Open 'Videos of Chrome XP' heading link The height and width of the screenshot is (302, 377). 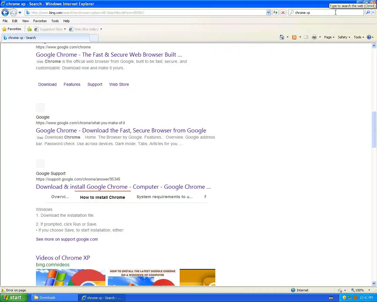[63, 258]
